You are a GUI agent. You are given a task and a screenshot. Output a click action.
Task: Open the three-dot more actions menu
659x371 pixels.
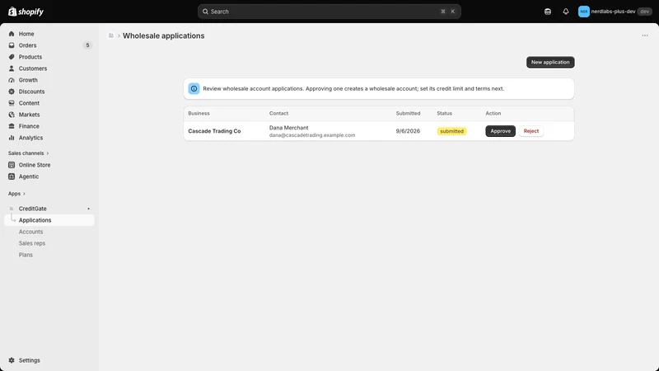click(645, 35)
